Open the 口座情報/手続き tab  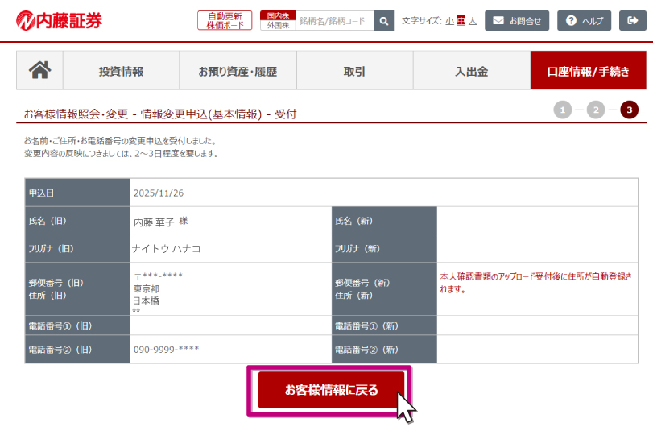click(x=589, y=71)
